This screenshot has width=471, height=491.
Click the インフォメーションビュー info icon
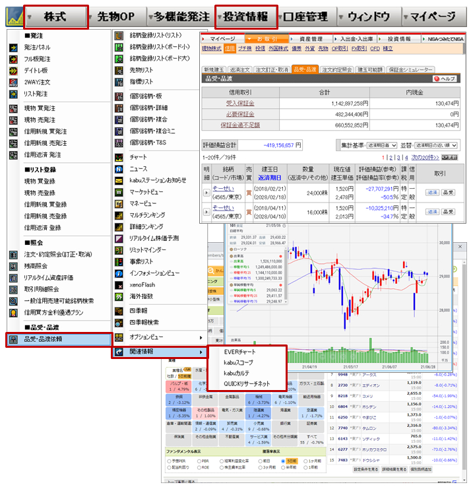click(x=119, y=273)
